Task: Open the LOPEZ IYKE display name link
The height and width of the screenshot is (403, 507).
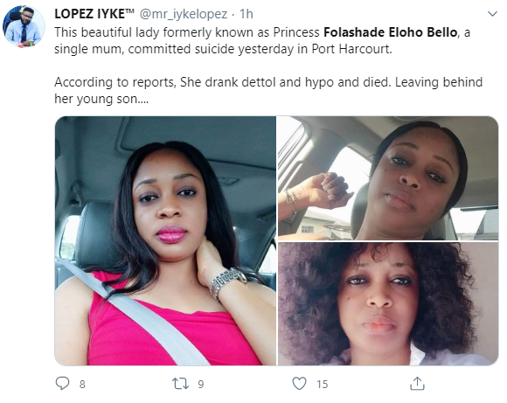Action: (x=94, y=14)
